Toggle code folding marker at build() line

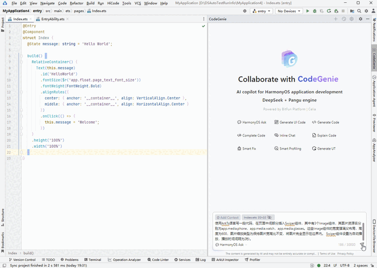tap(21, 56)
